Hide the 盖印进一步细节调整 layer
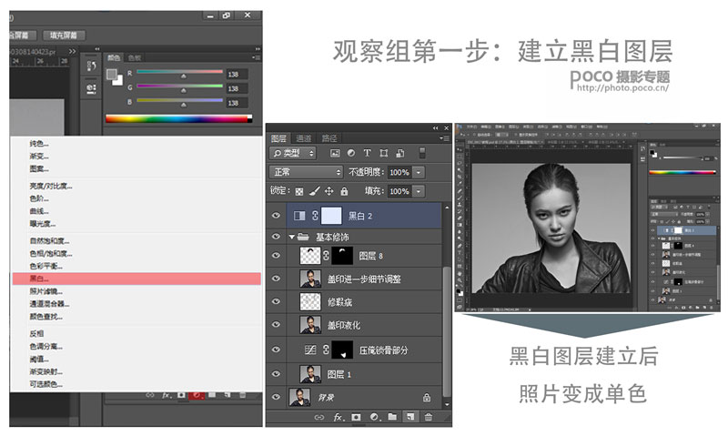 [x=277, y=279]
